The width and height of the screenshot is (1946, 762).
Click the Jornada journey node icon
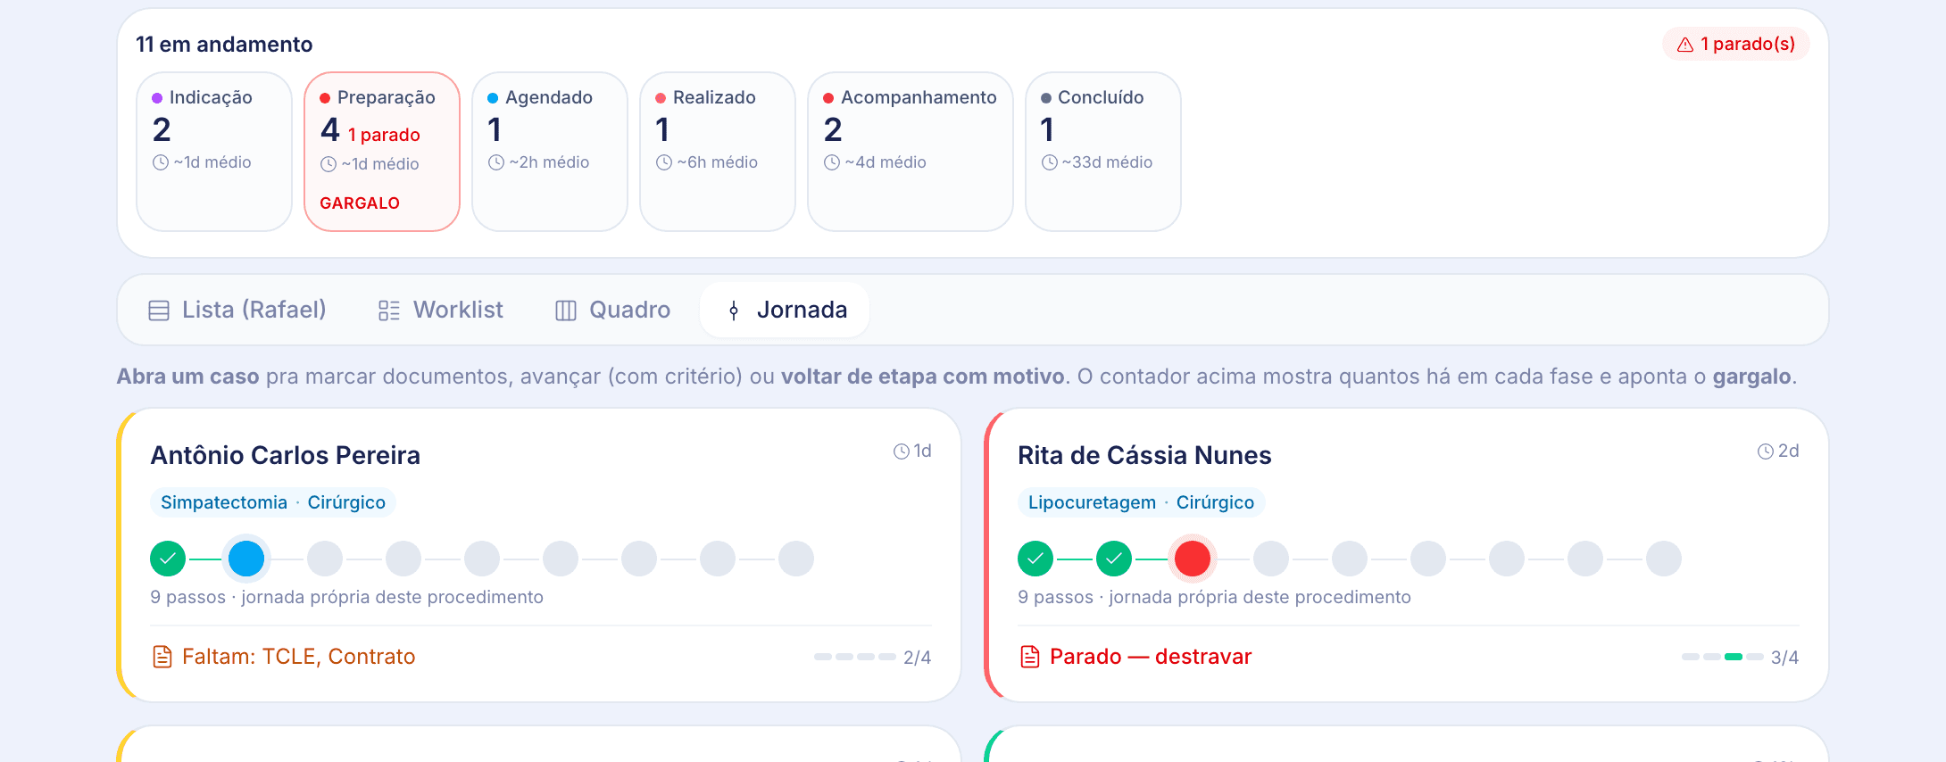(734, 311)
